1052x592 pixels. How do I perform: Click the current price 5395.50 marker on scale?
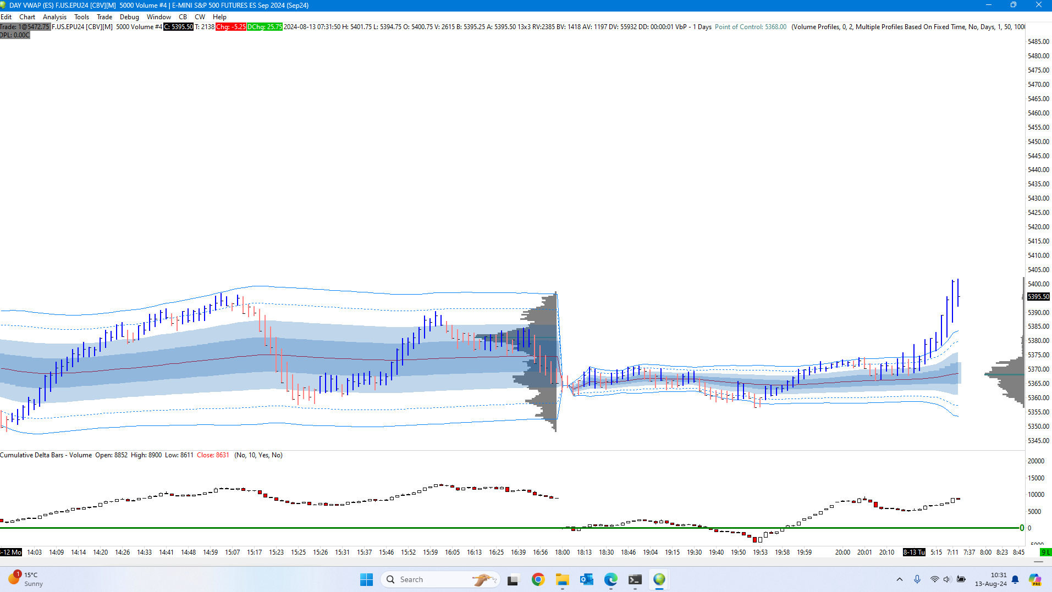pyautogui.click(x=1038, y=297)
